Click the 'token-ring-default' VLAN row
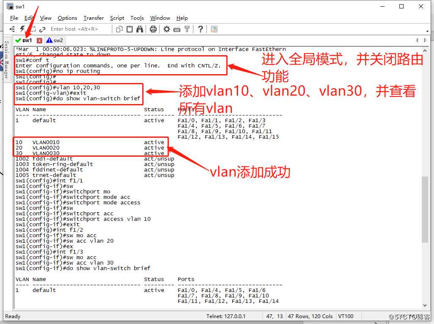 pyautogui.click(x=95, y=164)
